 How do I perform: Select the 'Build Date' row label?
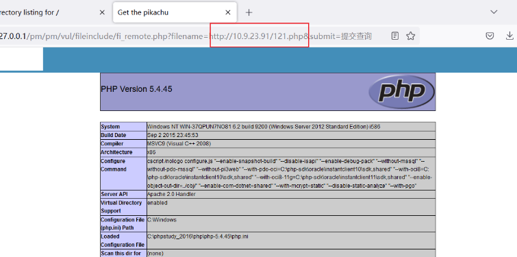(x=114, y=135)
